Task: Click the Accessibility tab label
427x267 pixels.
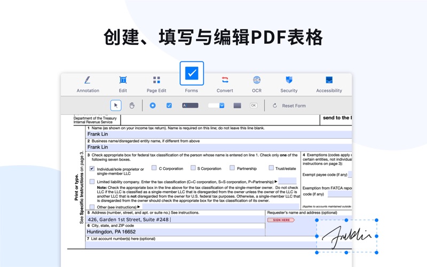Action: click(329, 91)
